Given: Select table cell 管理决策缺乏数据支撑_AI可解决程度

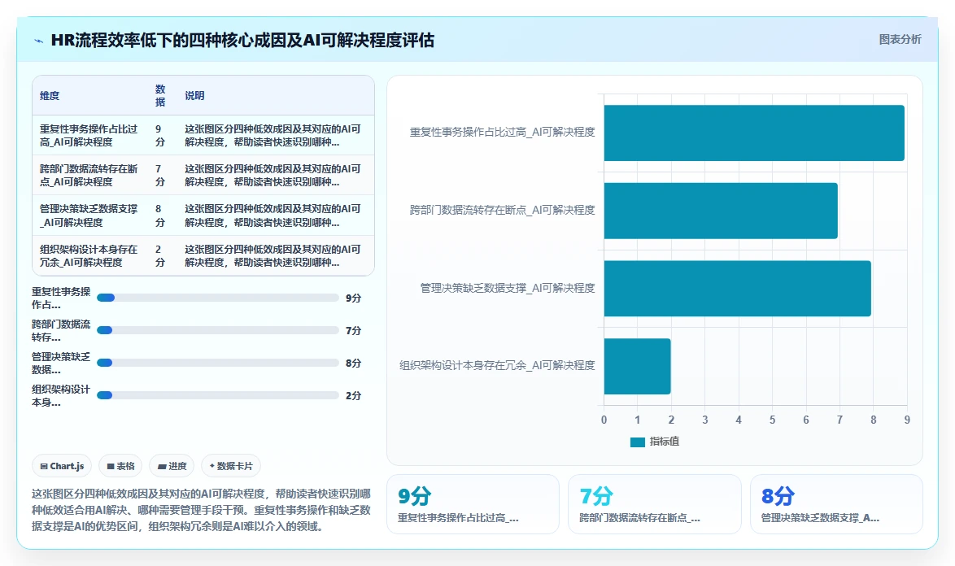Looking at the screenshot, I should pos(89,216).
